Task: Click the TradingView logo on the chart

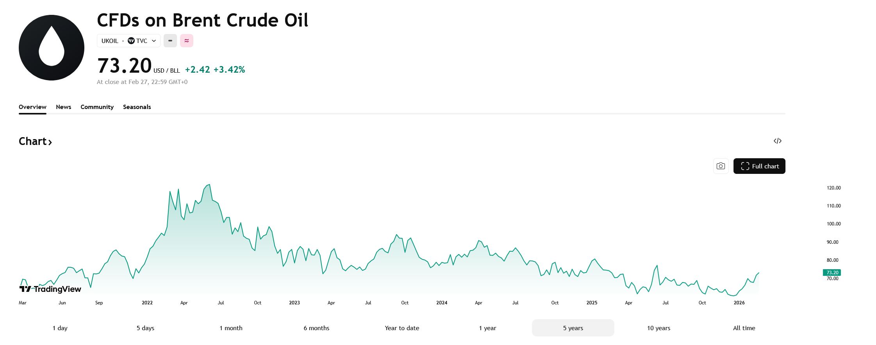Action: tap(50, 289)
